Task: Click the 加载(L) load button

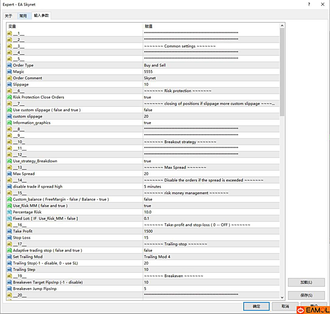Action: [306, 282]
